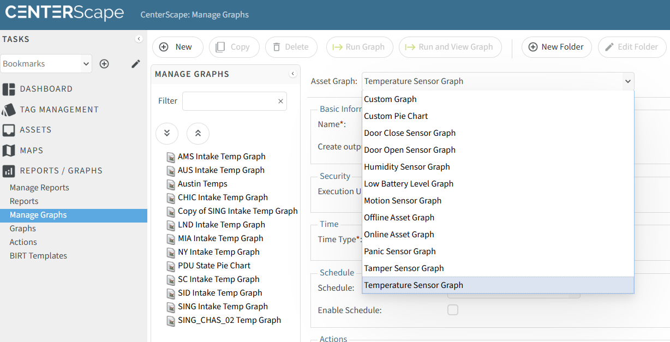Select SING_CHAS_02 Temp Graph entry
670x342 pixels.
pos(229,320)
